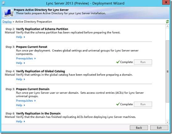This screenshot has width=172, height=134.
Task: Select the title Verify Replication in the Domain
Action: (38, 113)
